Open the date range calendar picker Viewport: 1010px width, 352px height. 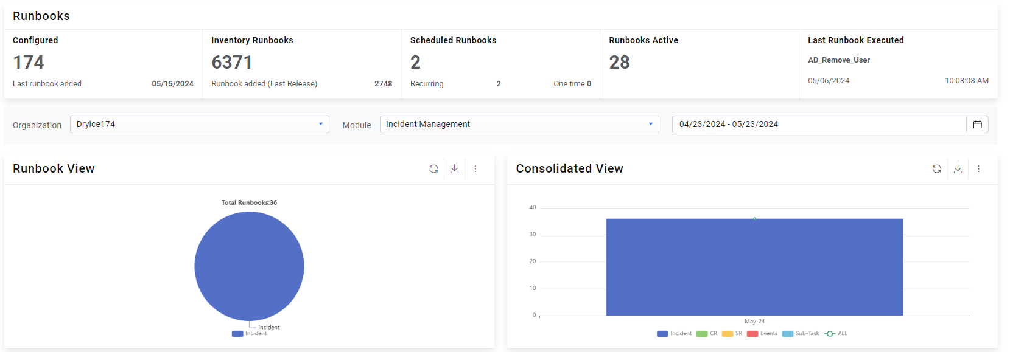tap(977, 125)
